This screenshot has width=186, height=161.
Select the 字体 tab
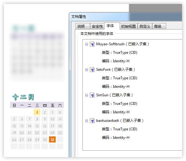point(112,26)
